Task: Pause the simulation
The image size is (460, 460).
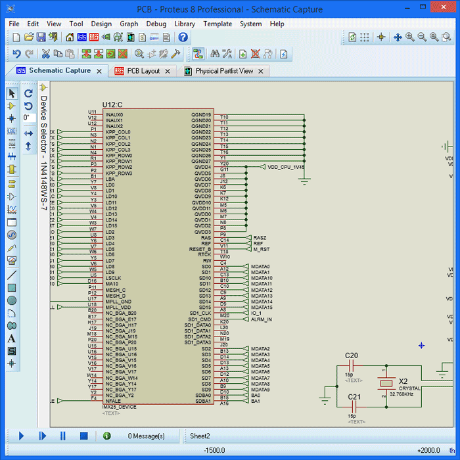Action: (63, 436)
